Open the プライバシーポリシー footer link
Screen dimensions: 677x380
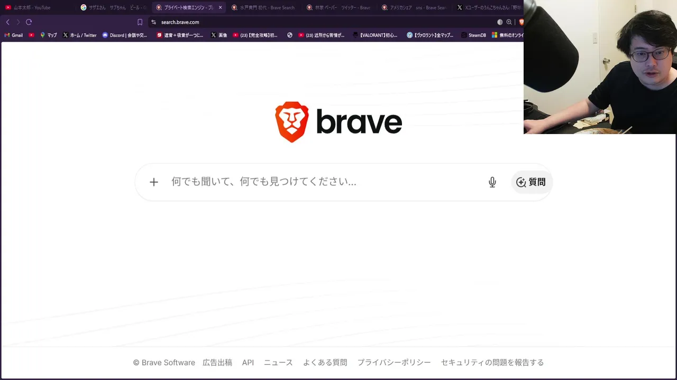point(394,363)
